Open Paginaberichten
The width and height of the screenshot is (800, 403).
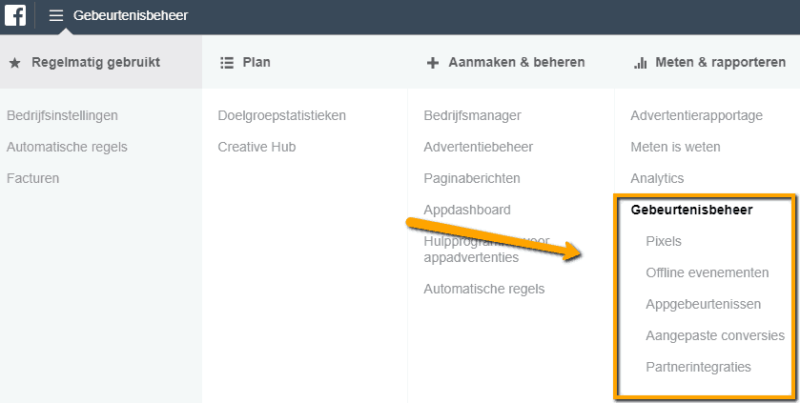coord(472,178)
